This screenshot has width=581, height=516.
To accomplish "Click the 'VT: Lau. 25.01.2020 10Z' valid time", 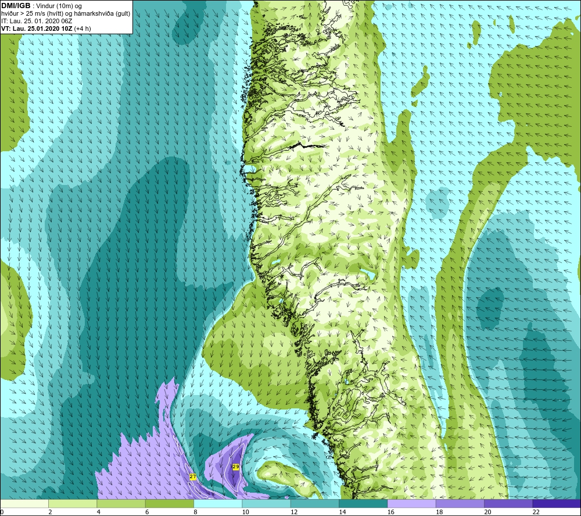I will tap(37, 29).
